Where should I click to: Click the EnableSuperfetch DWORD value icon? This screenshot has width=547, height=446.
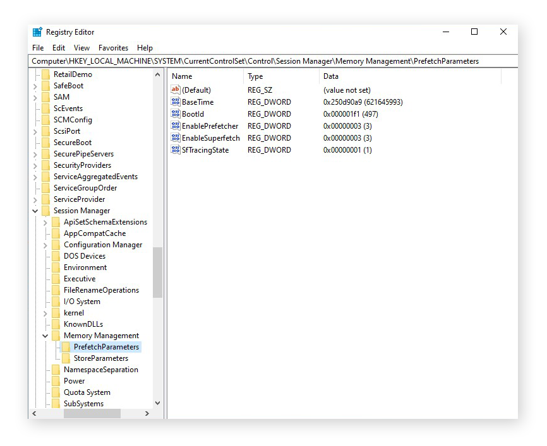(x=176, y=138)
